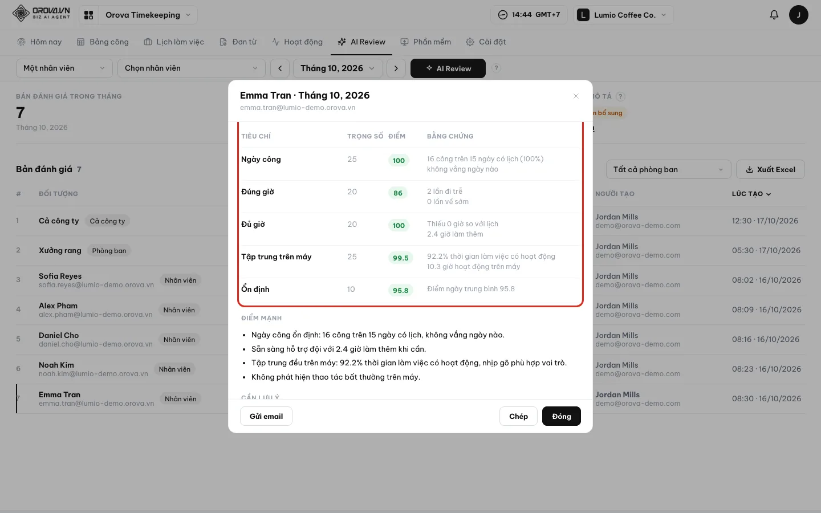Open the Cài đặt tab
This screenshot has height=513, width=821.
[486, 42]
